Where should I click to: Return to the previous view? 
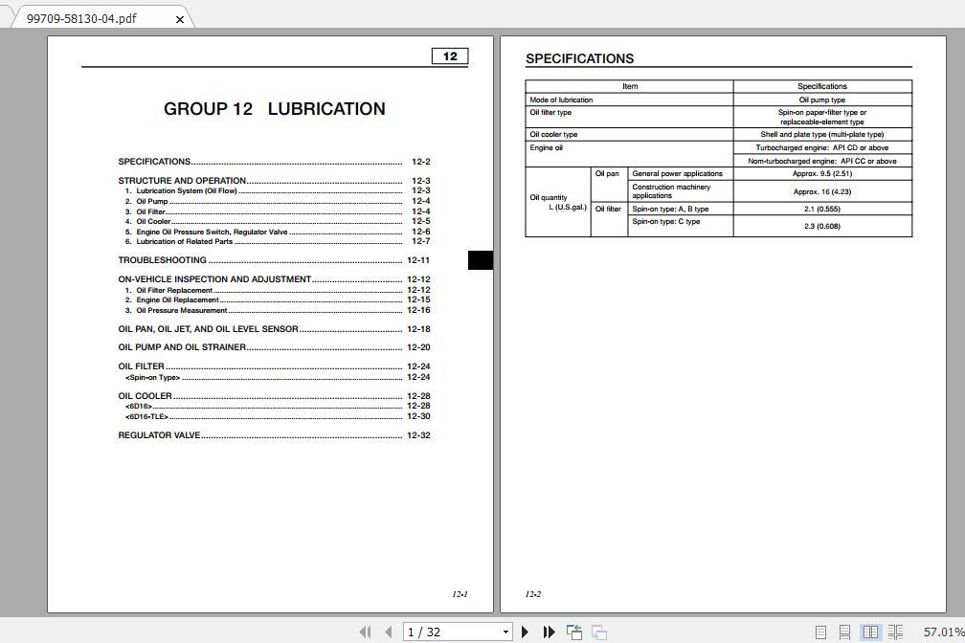tap(573, 632)
